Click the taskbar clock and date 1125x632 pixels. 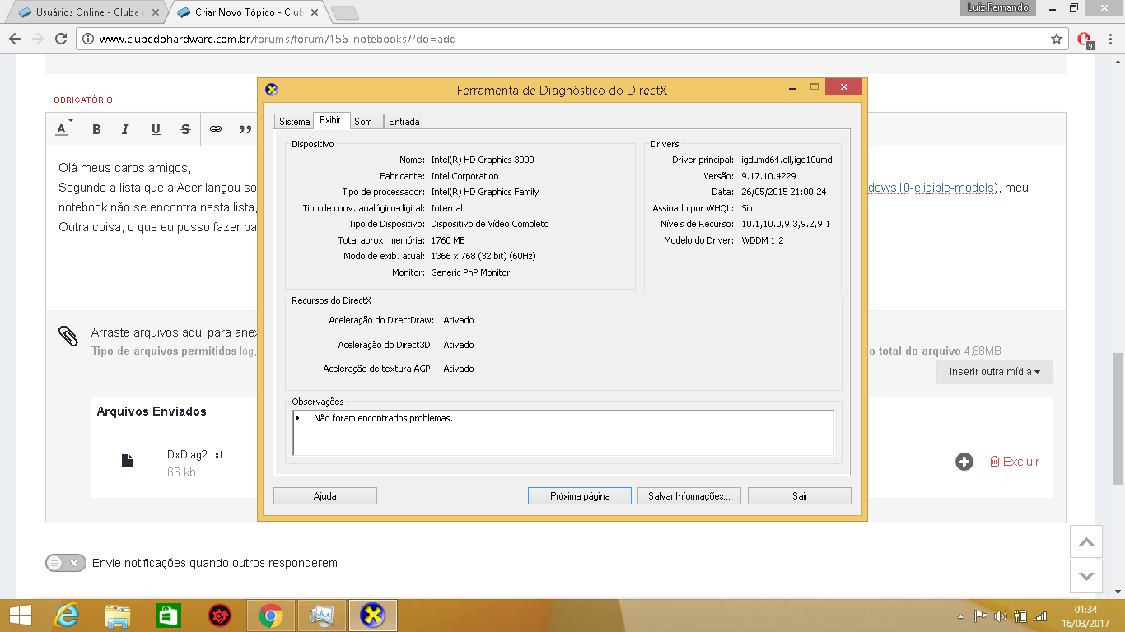[x=1085, y=616]
